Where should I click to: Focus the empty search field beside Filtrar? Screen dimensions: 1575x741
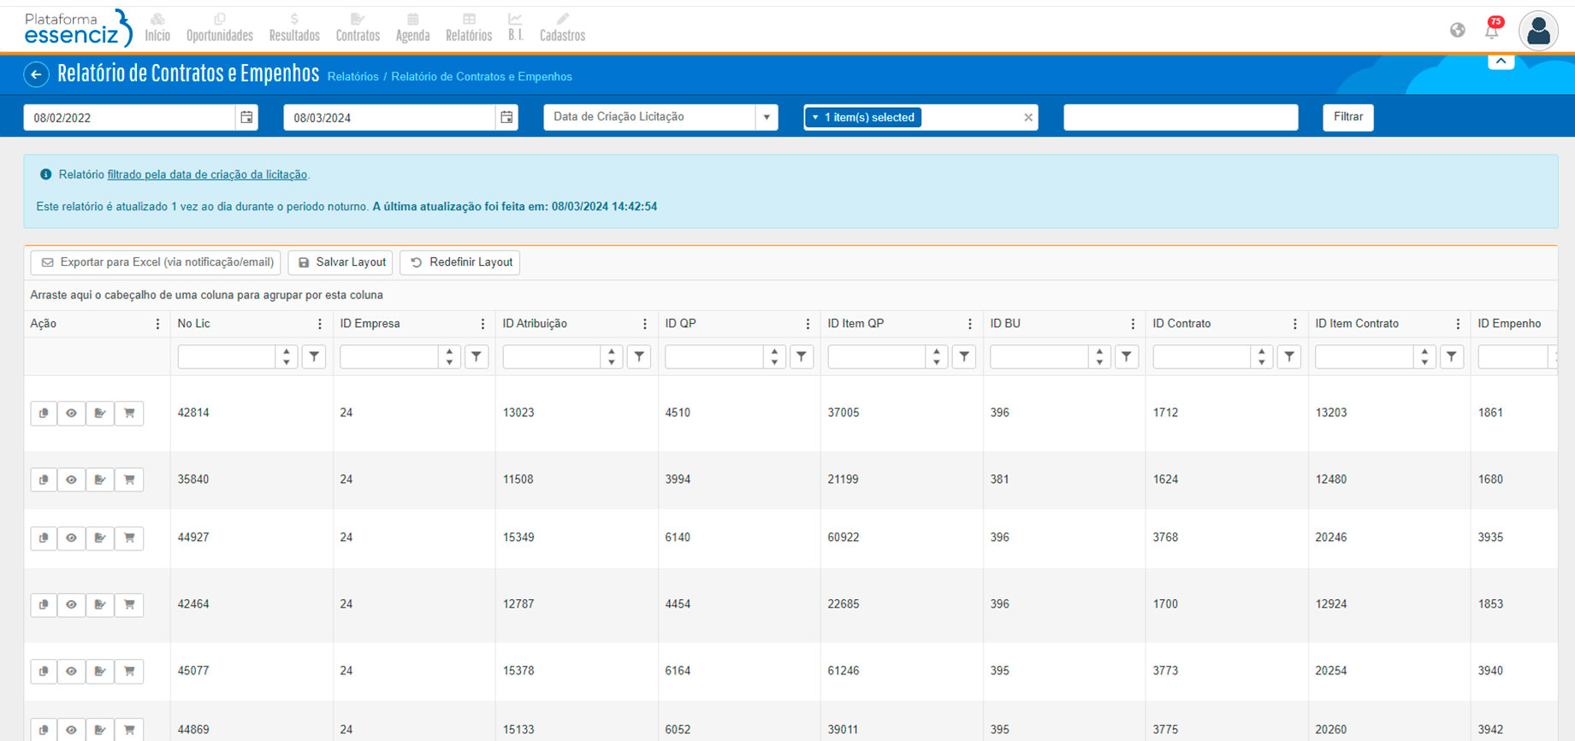(x=1181, y=117)
